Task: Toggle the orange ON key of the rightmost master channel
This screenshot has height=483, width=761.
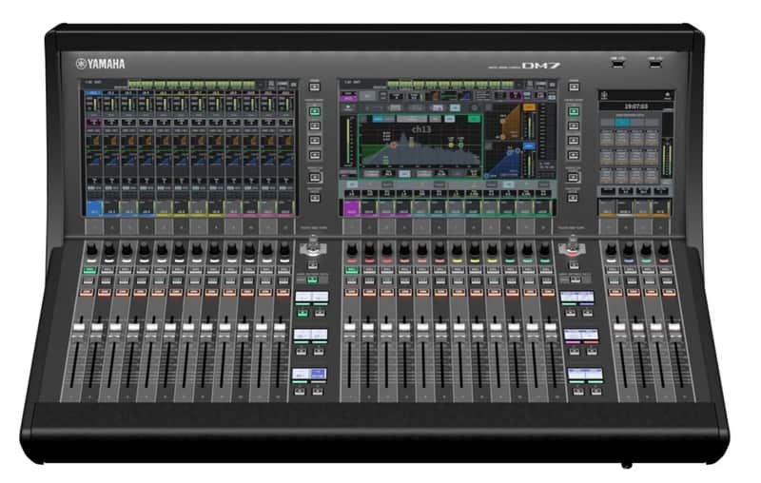Action: 669,293
